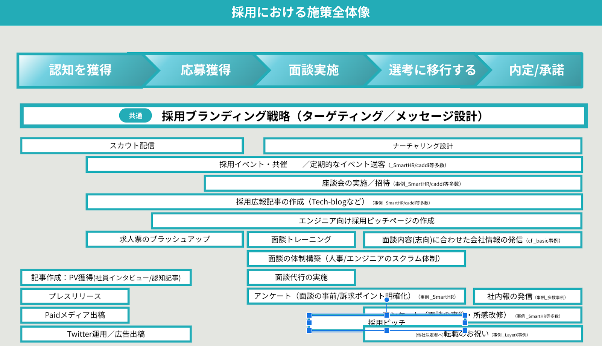Click the 面談の体制構築 box
The height and width of the screenshot is (346, 602).
click(x=356, y=258)
